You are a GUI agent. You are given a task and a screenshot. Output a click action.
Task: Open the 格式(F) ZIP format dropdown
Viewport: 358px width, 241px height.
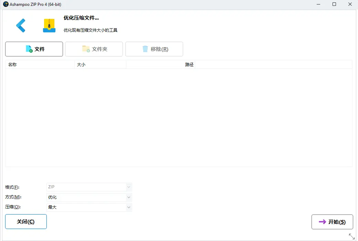coord(89,187)
